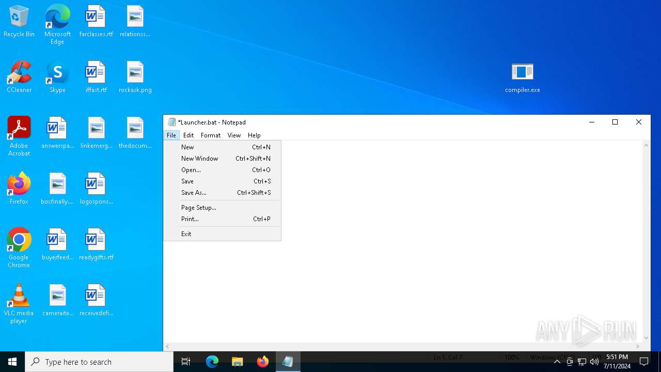This screenshot has width=661, height=372.
Task: Select the iffast.rtf document icon
Action: [96, 78]
